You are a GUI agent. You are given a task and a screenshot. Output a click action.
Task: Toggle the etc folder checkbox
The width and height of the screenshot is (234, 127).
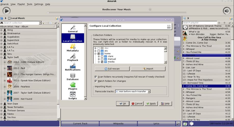[99, 51]
